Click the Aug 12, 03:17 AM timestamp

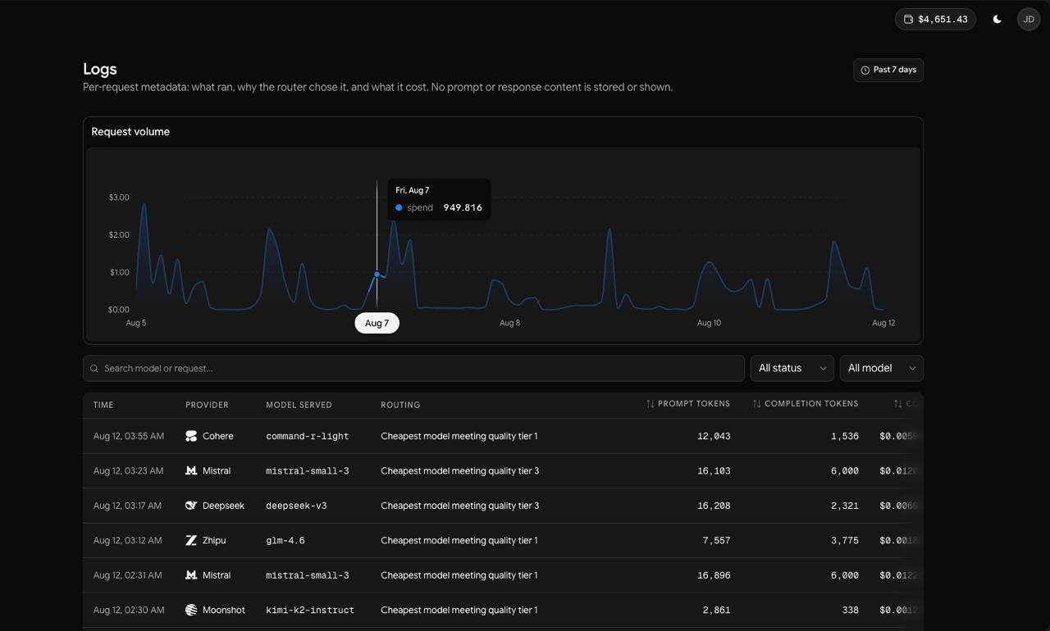pyautogui.click(x=127, y=506)
